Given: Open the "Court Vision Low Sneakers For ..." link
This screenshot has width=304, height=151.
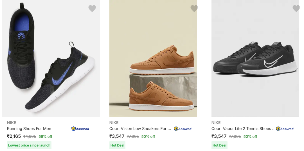Looking at the screenshot, I should coord(140,129).
